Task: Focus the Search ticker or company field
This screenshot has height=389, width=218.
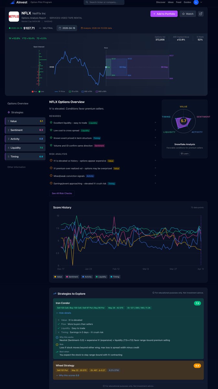Action: 104,2
